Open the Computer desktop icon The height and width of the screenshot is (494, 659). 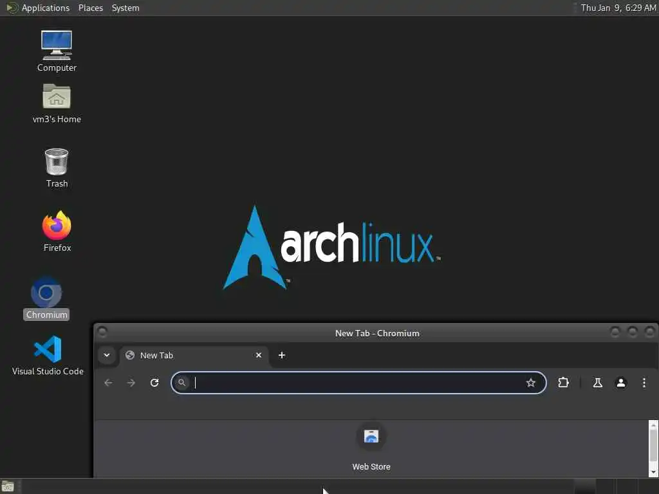(x=57, y=51)
